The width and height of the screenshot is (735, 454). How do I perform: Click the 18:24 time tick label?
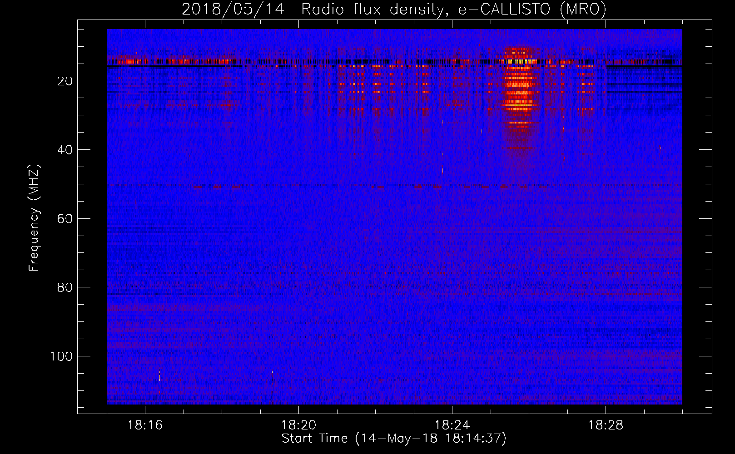(452, 425)
